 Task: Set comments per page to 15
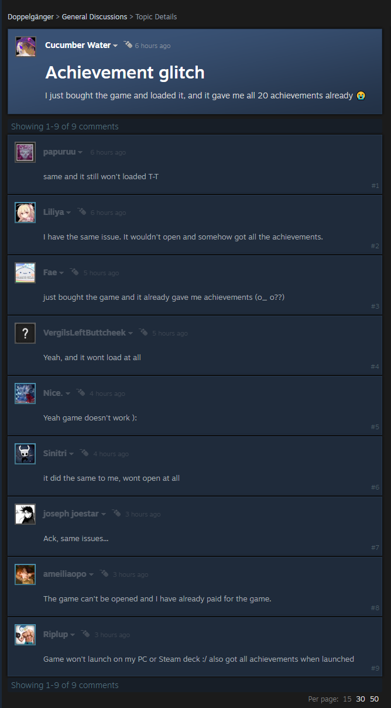click(x=347, y=699)
